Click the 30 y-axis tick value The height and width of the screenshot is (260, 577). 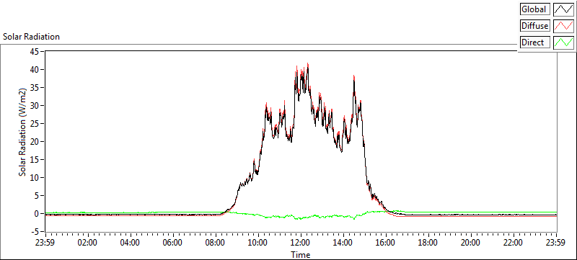click(34, 105)
